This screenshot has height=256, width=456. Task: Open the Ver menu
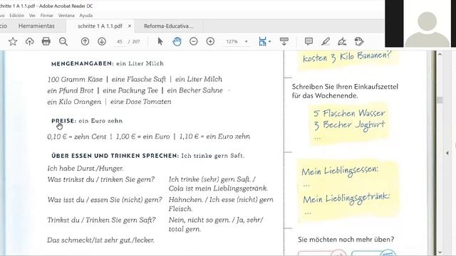32,16
